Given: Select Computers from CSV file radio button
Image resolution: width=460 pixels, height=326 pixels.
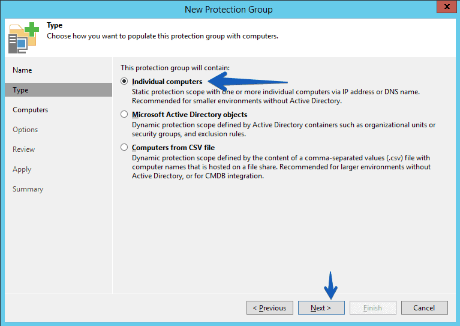Looking at the screenshot, I should [x=124, y=147].
